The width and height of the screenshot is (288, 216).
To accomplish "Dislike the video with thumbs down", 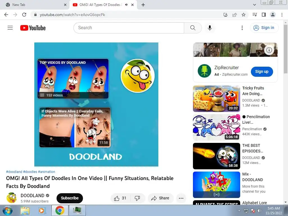I will [x=137, y=198].
